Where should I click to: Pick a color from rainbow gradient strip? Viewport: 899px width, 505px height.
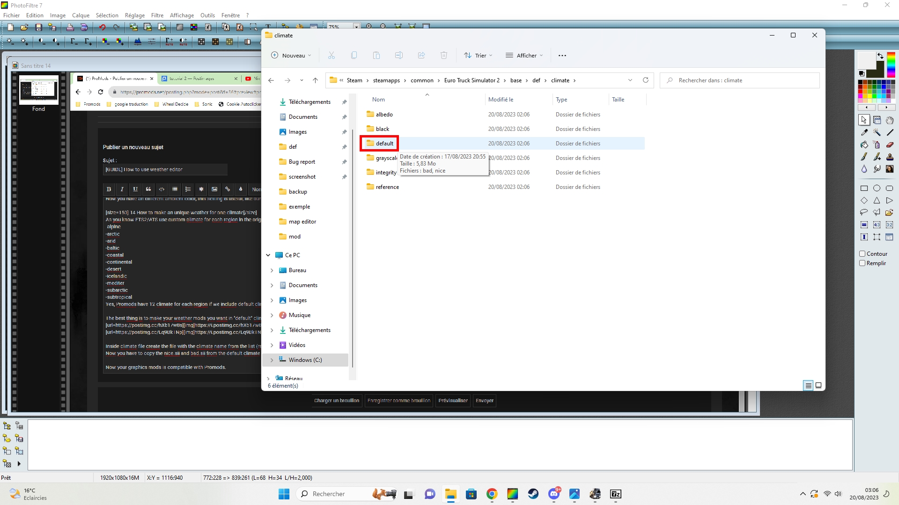pos(891,65)
